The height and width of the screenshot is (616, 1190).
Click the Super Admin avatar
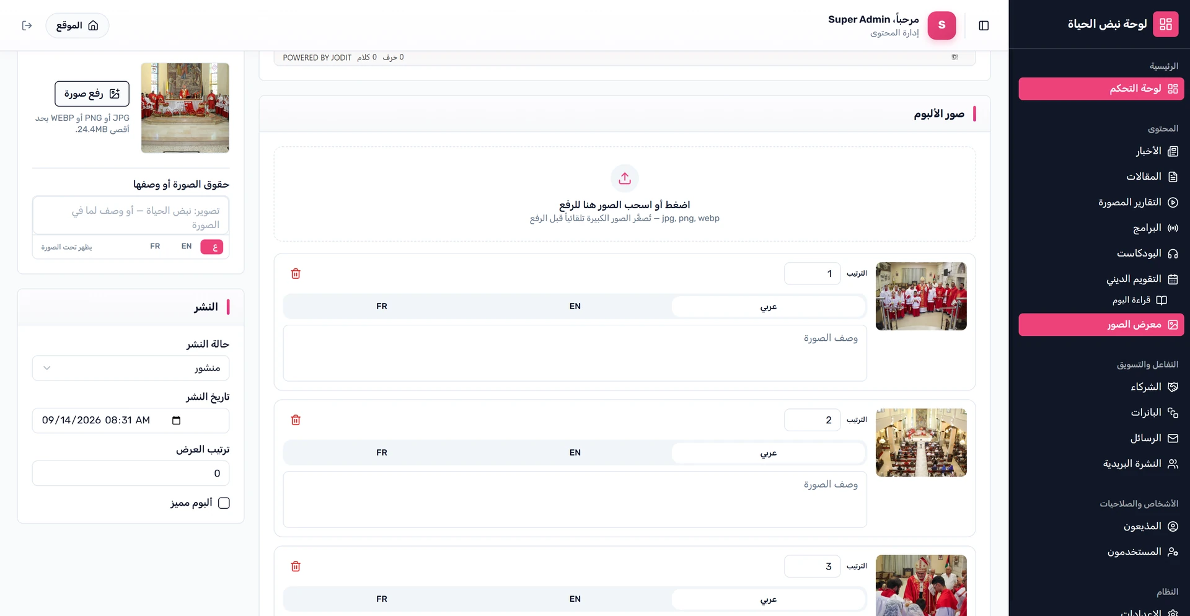coord(941,25)
